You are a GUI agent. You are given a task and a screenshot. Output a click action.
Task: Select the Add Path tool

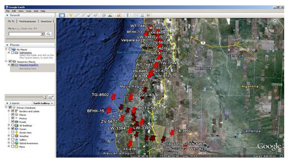tap(83, 16)
